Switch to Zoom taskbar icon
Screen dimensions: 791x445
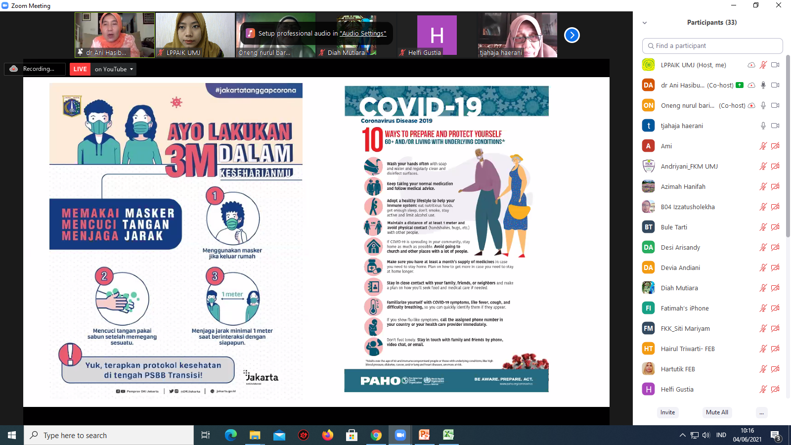tap(400, 435)
